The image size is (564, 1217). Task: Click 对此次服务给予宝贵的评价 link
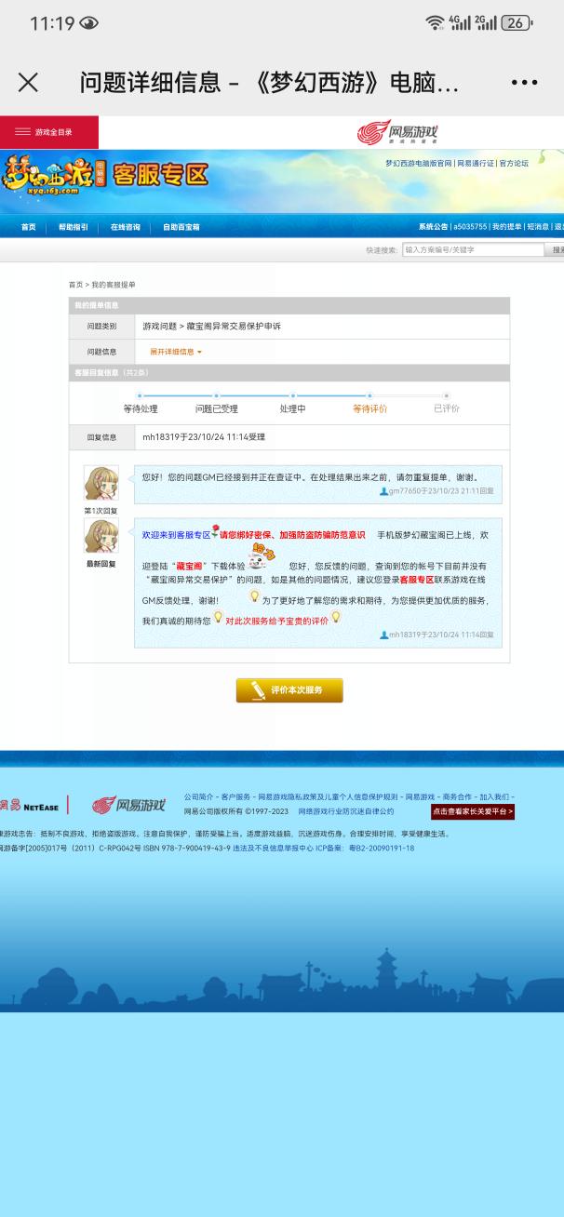[x=276, y=621]
